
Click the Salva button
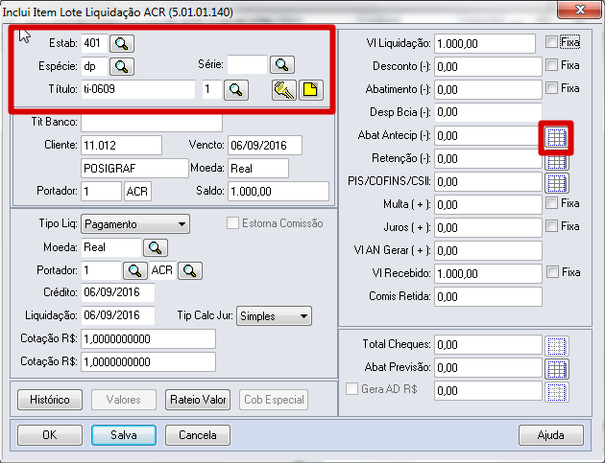tap(124, 435)
